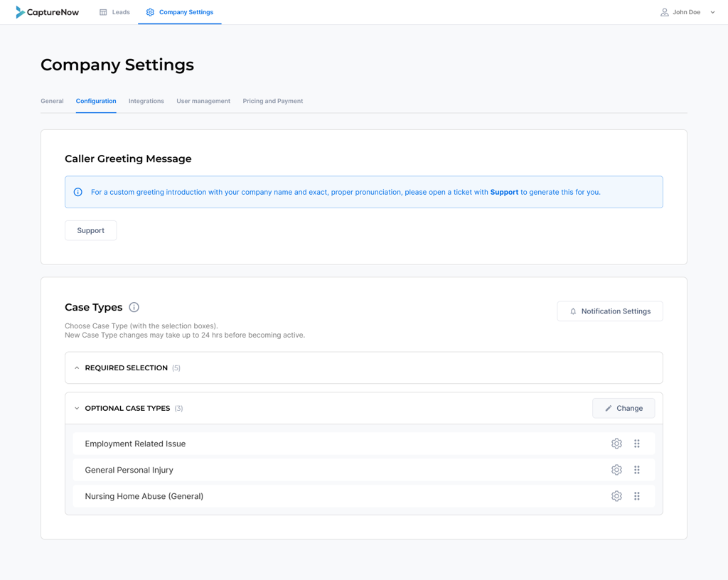Viewport: 728px width, 580px height.
Task: Select the Nursing Home Abuse (General) row text
Action: [x=144, y=496]
